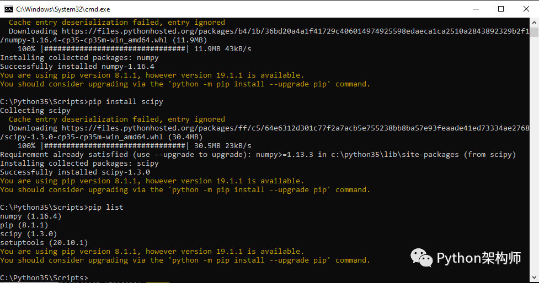Click the numpy-1.16.4-cp35 wheel filename line
Image resolution: width=539 pixels, height=283 pixels.
coord(104,40)
